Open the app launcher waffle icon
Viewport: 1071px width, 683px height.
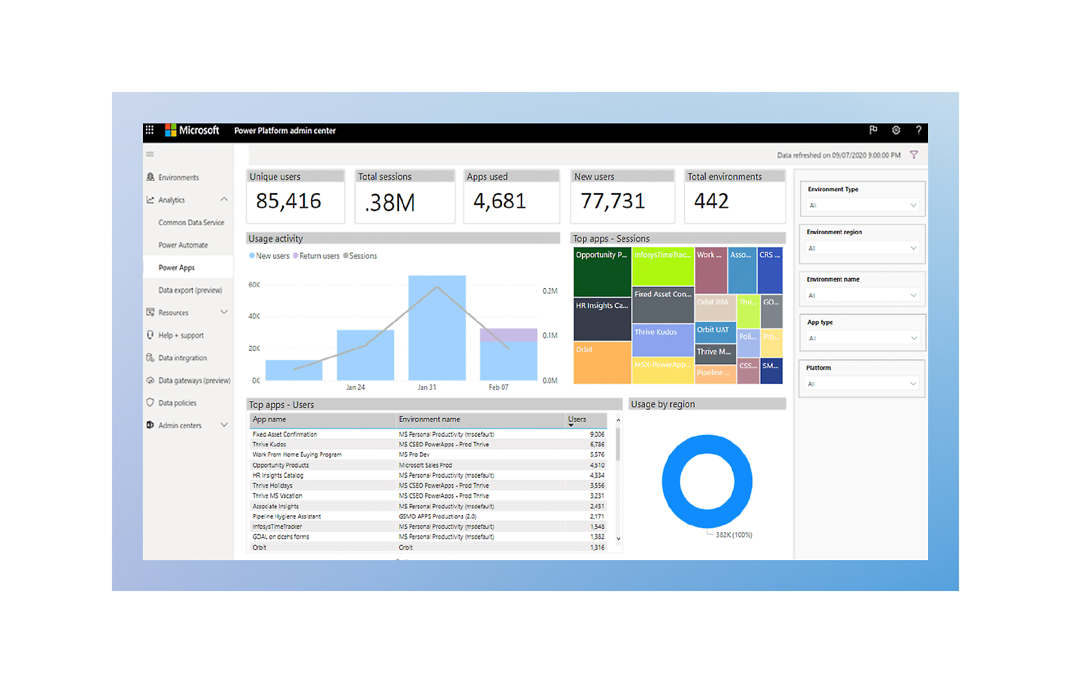click(x=149, y=130)
